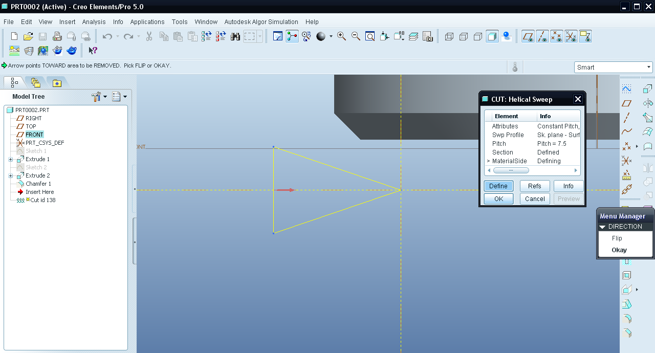This screenshot has height=353, width=655.
Task: Toggle Shading display mode
Action: 492,36
